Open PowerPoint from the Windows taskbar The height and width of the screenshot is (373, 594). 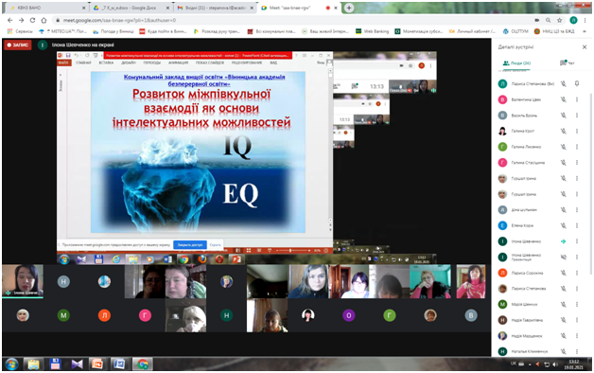click(x=98, y=364)
